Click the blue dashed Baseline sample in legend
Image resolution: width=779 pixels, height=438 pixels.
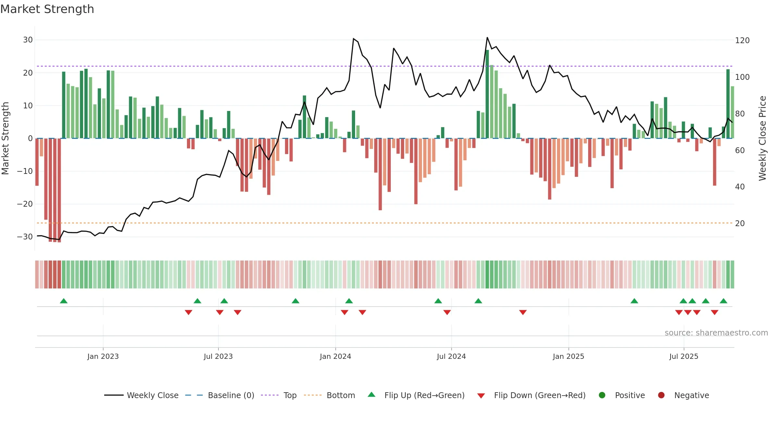point(194,395)
